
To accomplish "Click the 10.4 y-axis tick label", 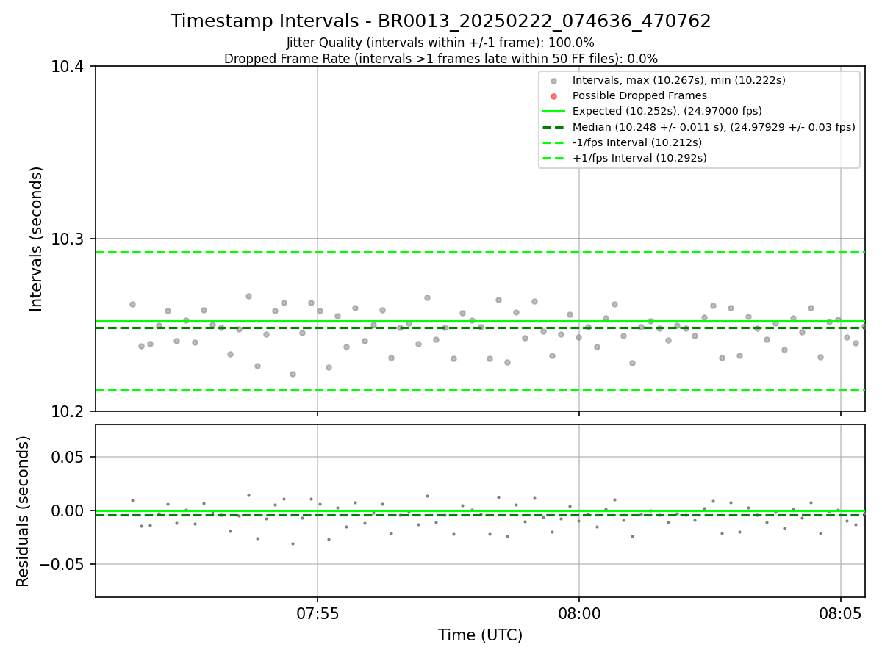I will pos(68,67).
